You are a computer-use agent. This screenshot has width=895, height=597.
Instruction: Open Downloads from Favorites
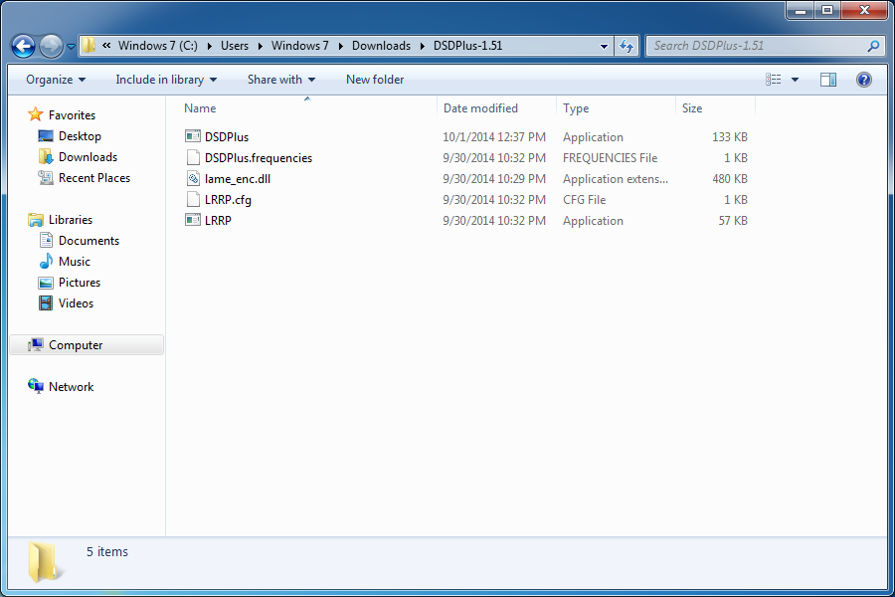pyautogui.click(x=88, y=157)
